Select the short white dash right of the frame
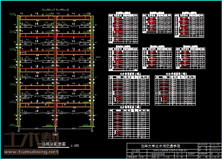Image resolution: width=222 pixels, height=159 pixels. pos(97,57)
